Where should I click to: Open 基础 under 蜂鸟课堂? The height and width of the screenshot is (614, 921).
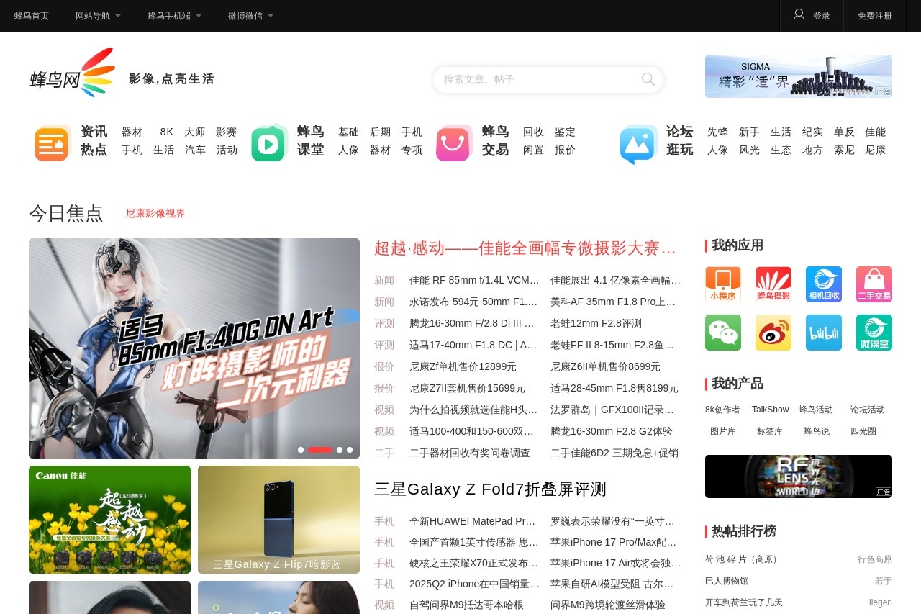(x=348, y=132)
